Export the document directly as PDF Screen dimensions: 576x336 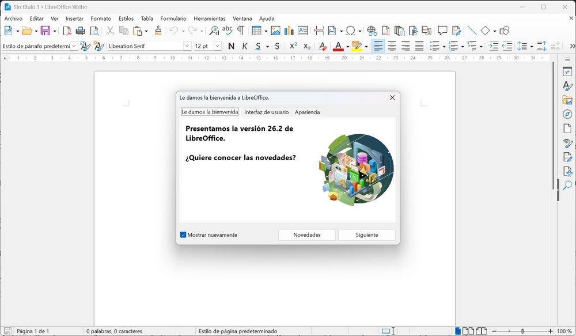pyautogui.click(x=67, y=31)
